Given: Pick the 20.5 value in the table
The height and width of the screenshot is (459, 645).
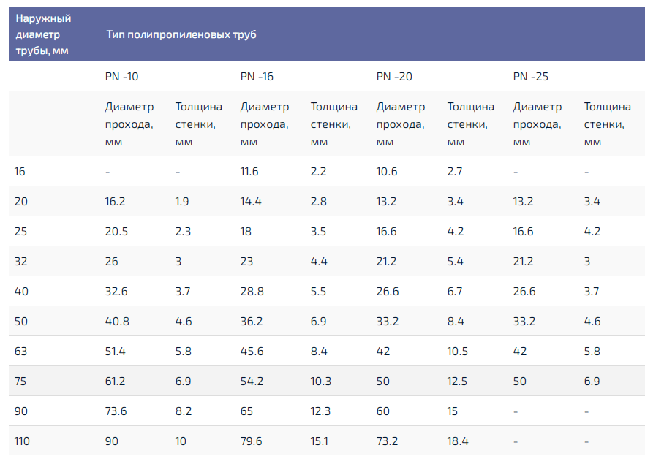Looking at the screenshot, I should click(x=116, y=232).
